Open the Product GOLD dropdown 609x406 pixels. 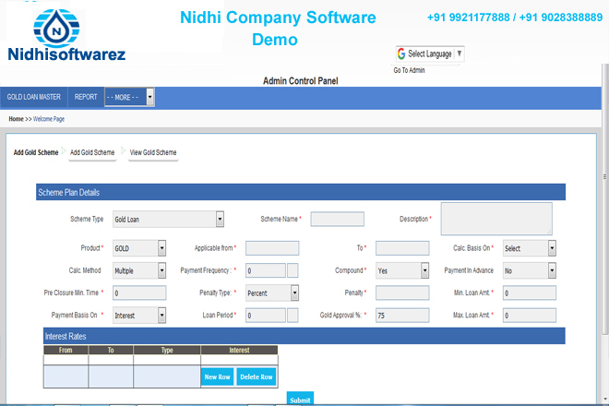pyautogui.click(x=139, y=248)
